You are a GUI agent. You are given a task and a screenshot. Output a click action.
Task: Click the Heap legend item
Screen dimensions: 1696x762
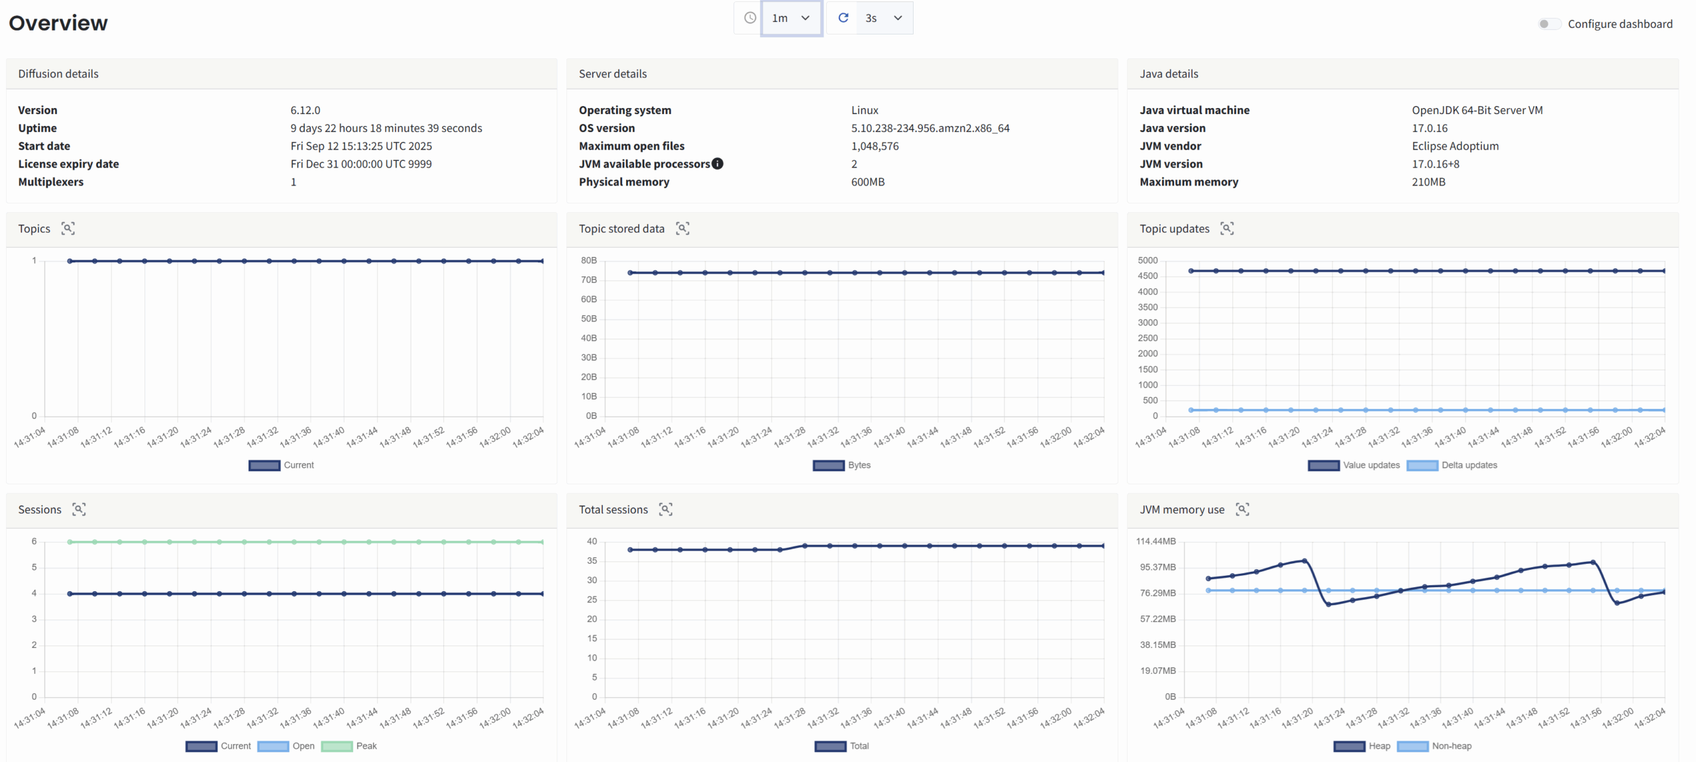(x=1379, y=746)
